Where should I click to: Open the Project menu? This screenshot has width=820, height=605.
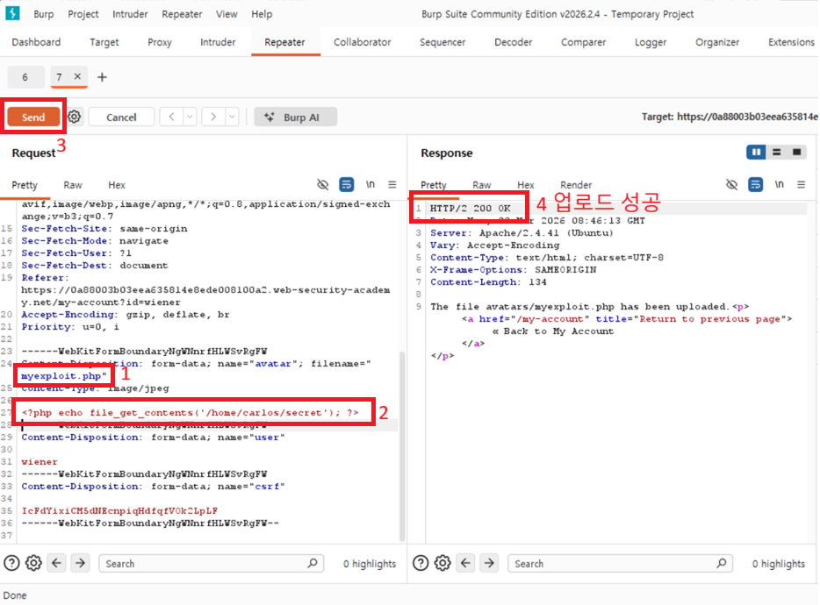(x=83, y=14)
